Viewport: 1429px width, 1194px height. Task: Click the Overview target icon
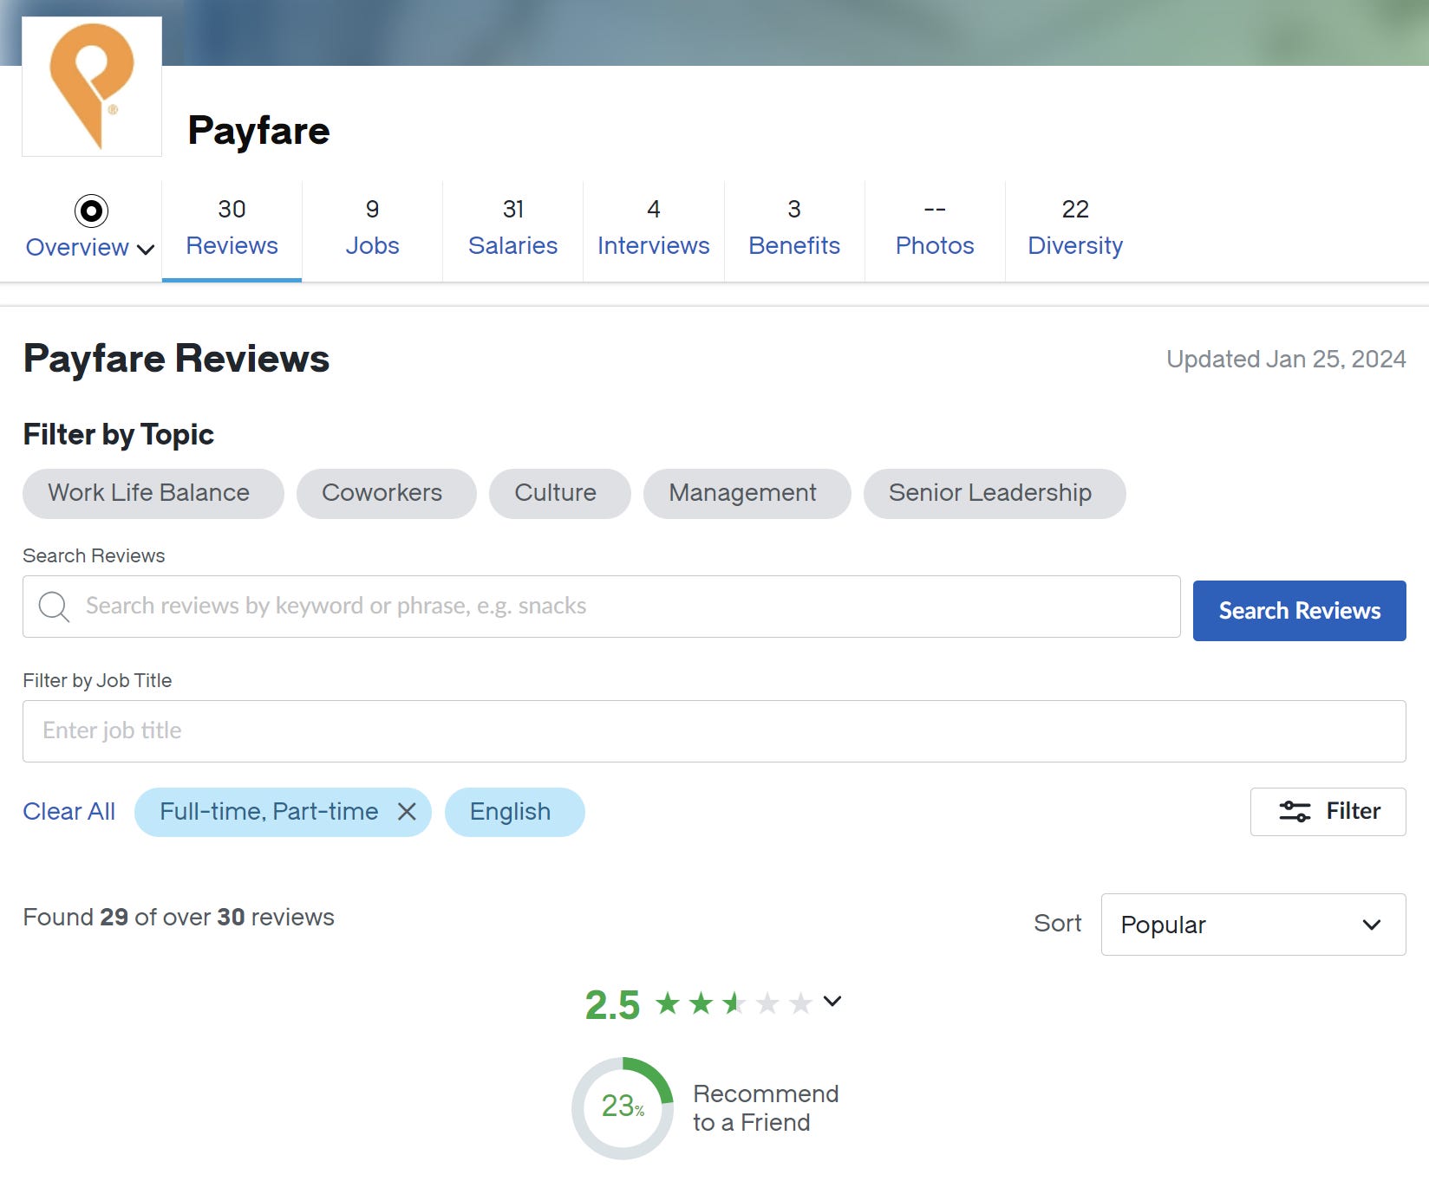[x=91, y=211]
